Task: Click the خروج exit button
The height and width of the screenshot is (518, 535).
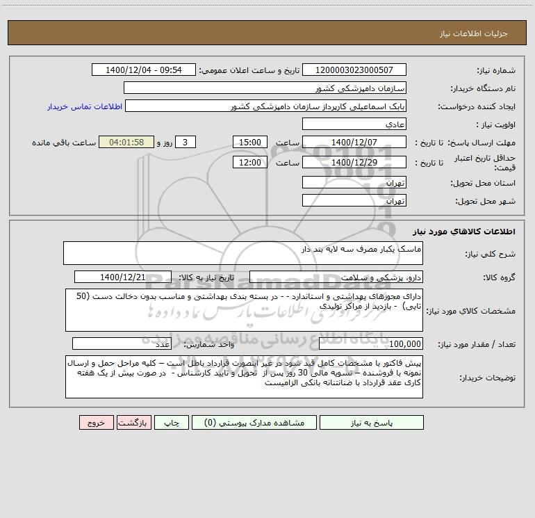Action: click(96, 423)
